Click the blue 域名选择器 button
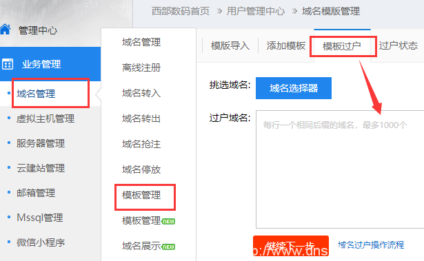This screenshot has width=424, height=261. pyautogui.click(x=294, y=88)
